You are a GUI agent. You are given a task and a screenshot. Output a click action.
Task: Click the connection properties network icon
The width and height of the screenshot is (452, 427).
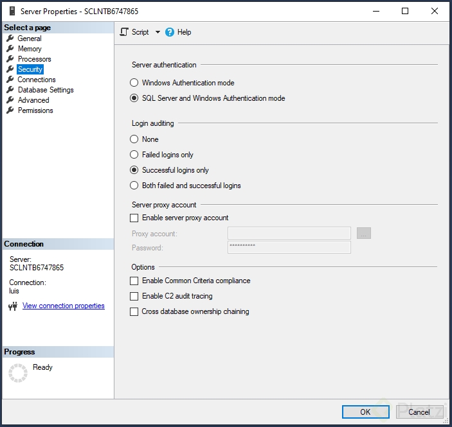coord(13,306)
